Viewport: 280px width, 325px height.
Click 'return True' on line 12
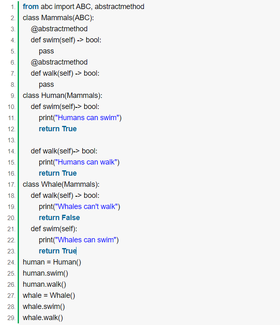[x=58, y=129]
